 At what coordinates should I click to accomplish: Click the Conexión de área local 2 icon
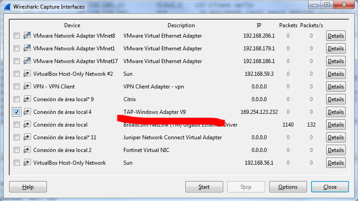pyautogui.click(x=27, y=150)
